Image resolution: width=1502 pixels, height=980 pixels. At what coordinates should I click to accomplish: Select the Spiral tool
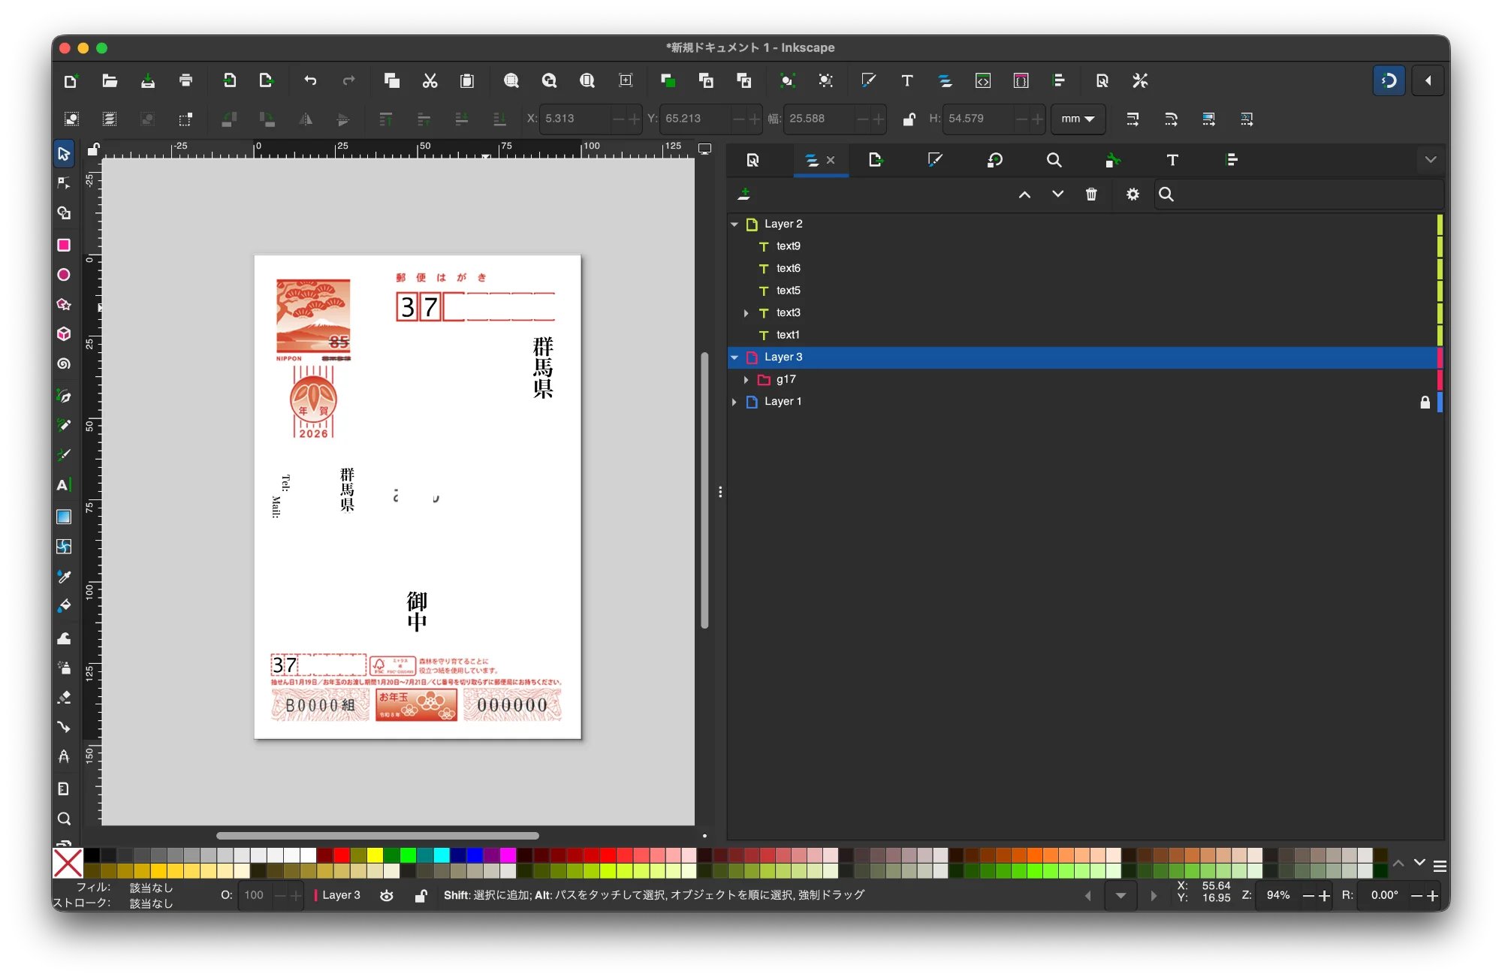pos(64,364)
